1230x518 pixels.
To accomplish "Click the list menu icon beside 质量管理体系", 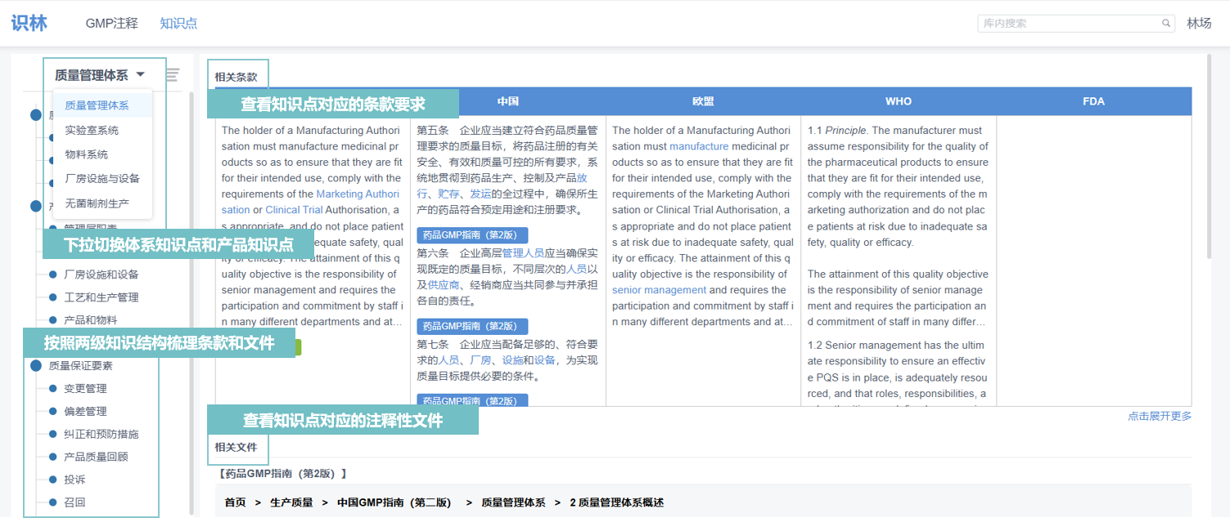I will [173, 75].
